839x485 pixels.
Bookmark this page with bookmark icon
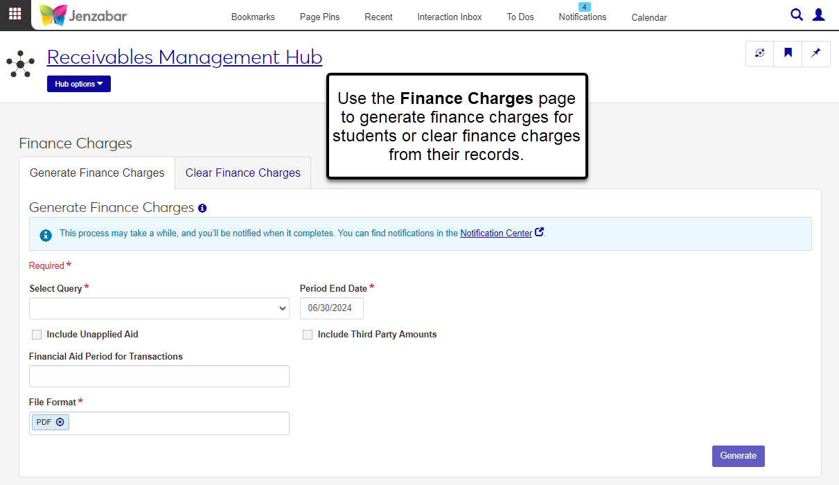(x=788, y=53)
